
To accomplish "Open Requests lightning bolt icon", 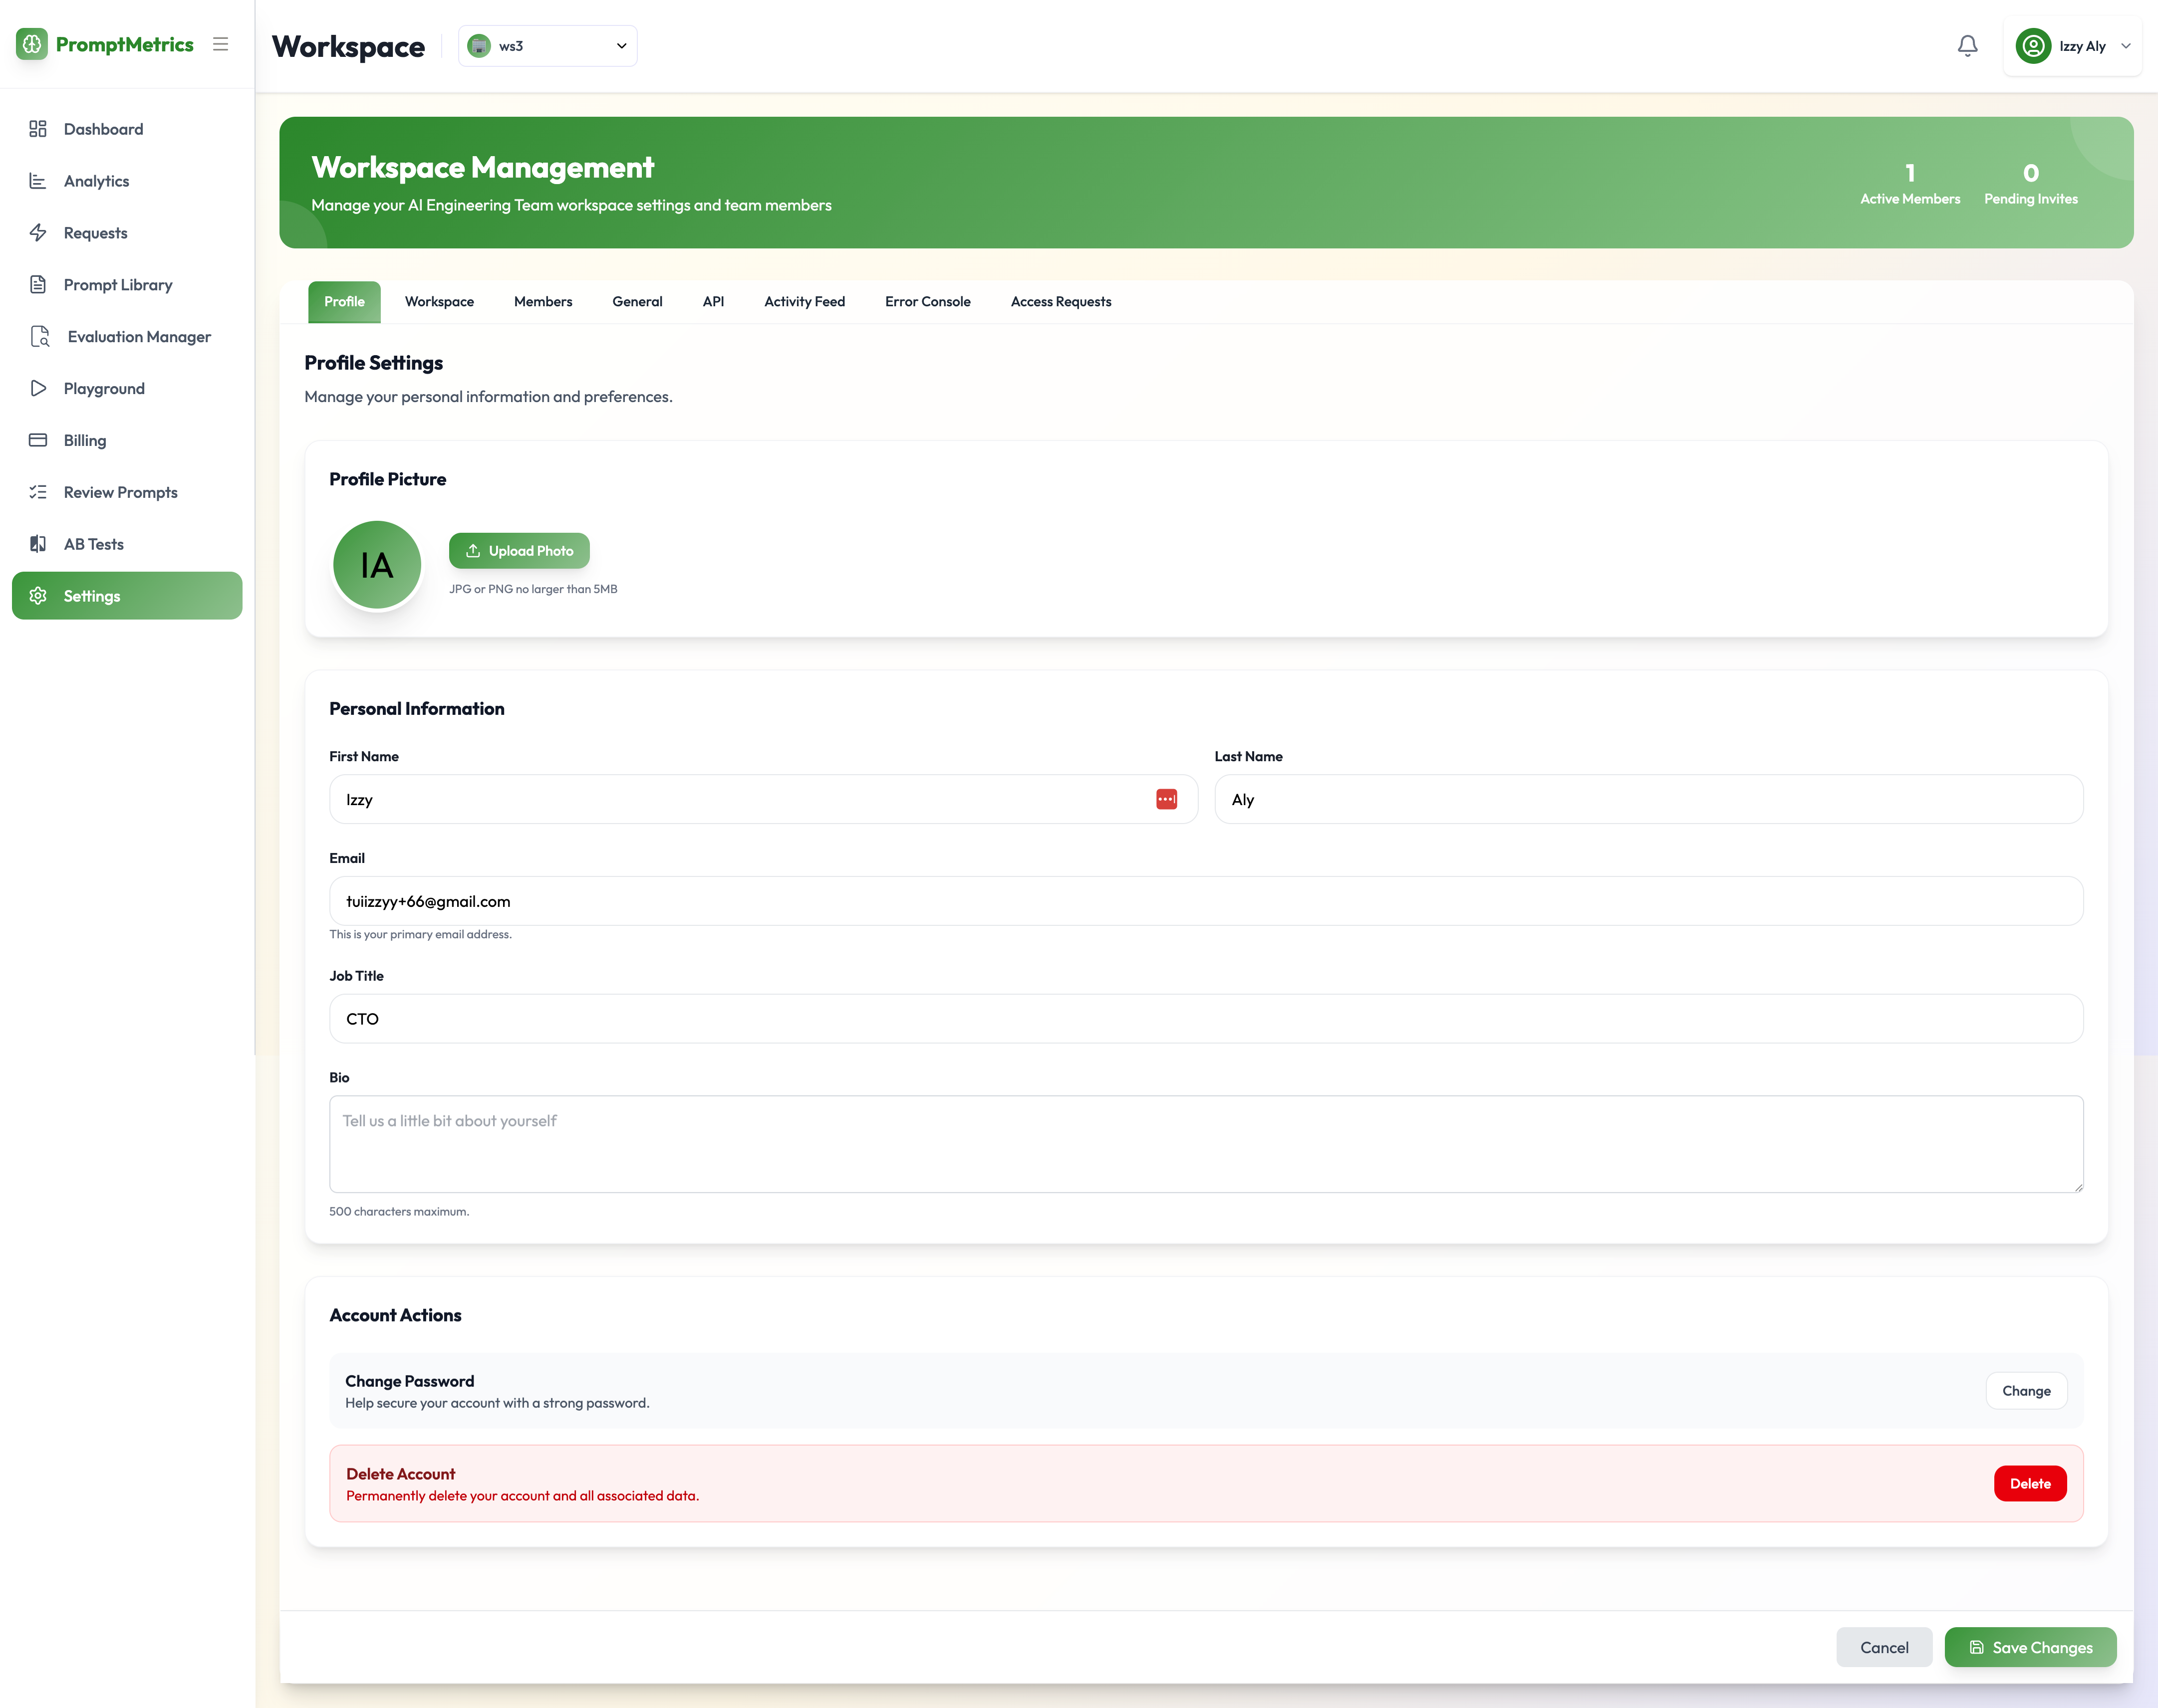I will click(38, 233).
